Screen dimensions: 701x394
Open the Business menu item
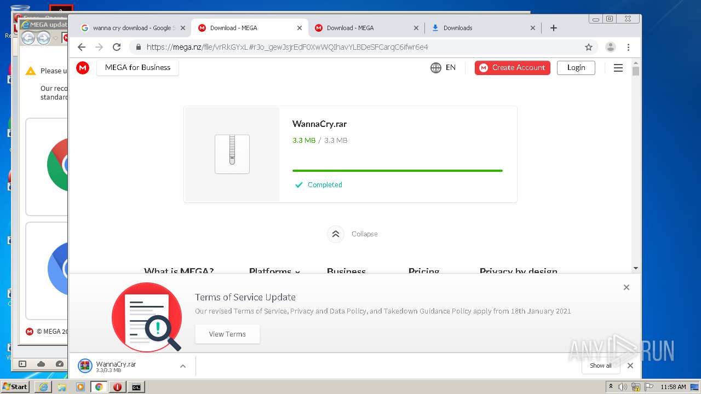coord(346,271)
